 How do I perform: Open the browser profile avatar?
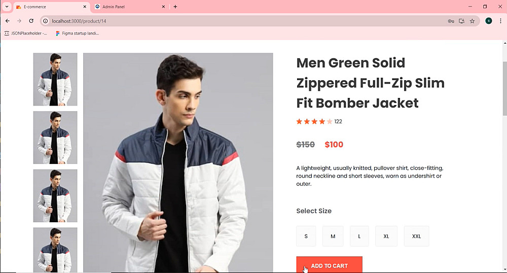pyautogui.click(x=488, y=21)
